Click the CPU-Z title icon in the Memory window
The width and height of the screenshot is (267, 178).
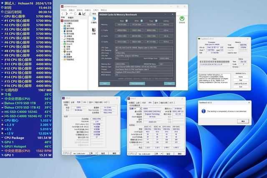pos(63,98)
